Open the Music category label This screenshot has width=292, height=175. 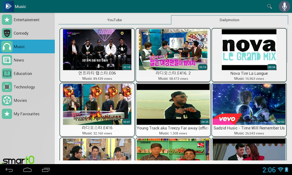click(19, 47)
